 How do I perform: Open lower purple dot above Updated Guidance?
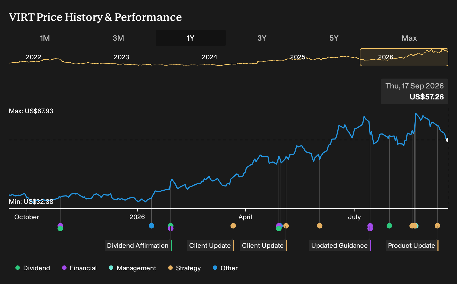click(x=370, y=229)
